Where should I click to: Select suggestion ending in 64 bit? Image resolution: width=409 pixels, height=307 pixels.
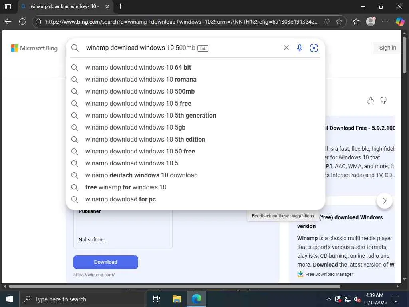[195, 67]
